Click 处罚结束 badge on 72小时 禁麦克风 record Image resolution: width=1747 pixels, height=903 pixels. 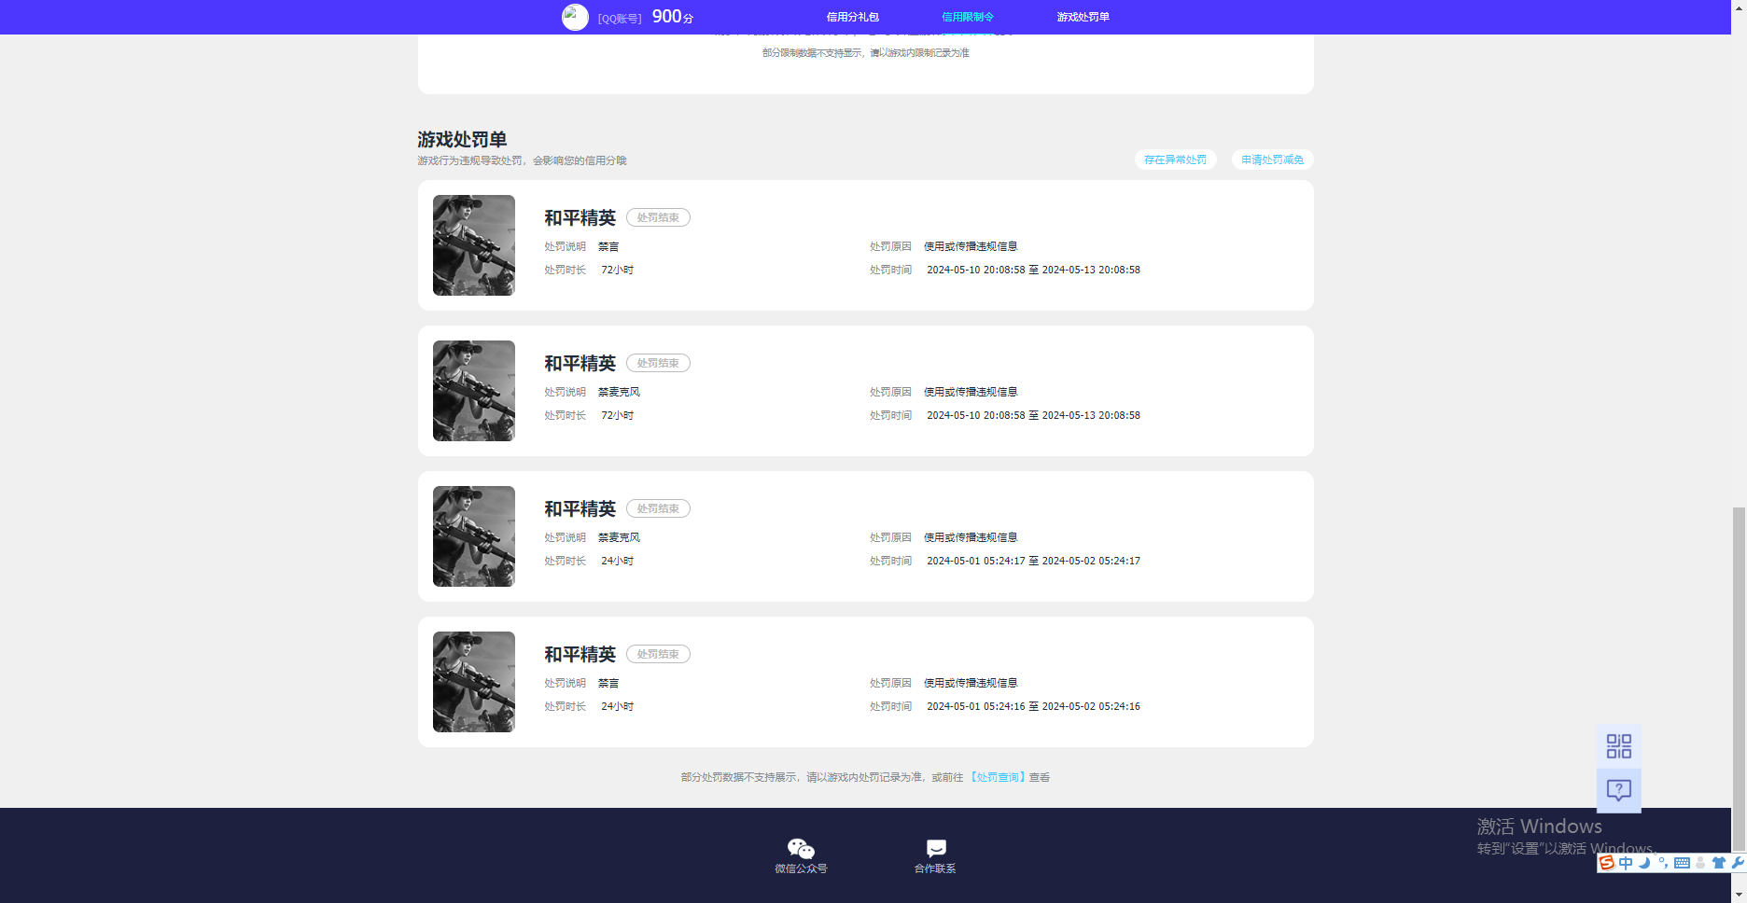point(658,363)
